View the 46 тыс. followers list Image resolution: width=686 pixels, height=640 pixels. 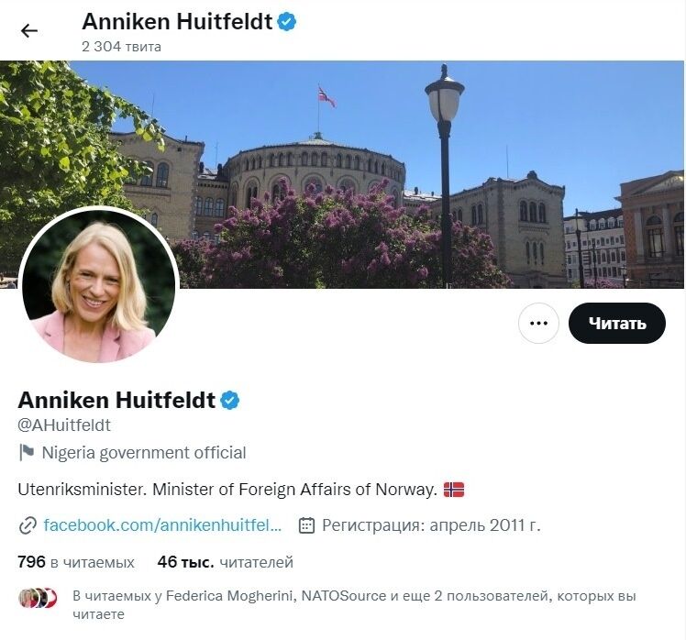tap(226, 562)
